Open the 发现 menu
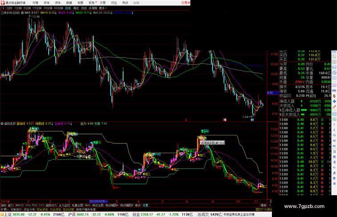The height and width of the screenshot is (217, 337). coord(91,3)
